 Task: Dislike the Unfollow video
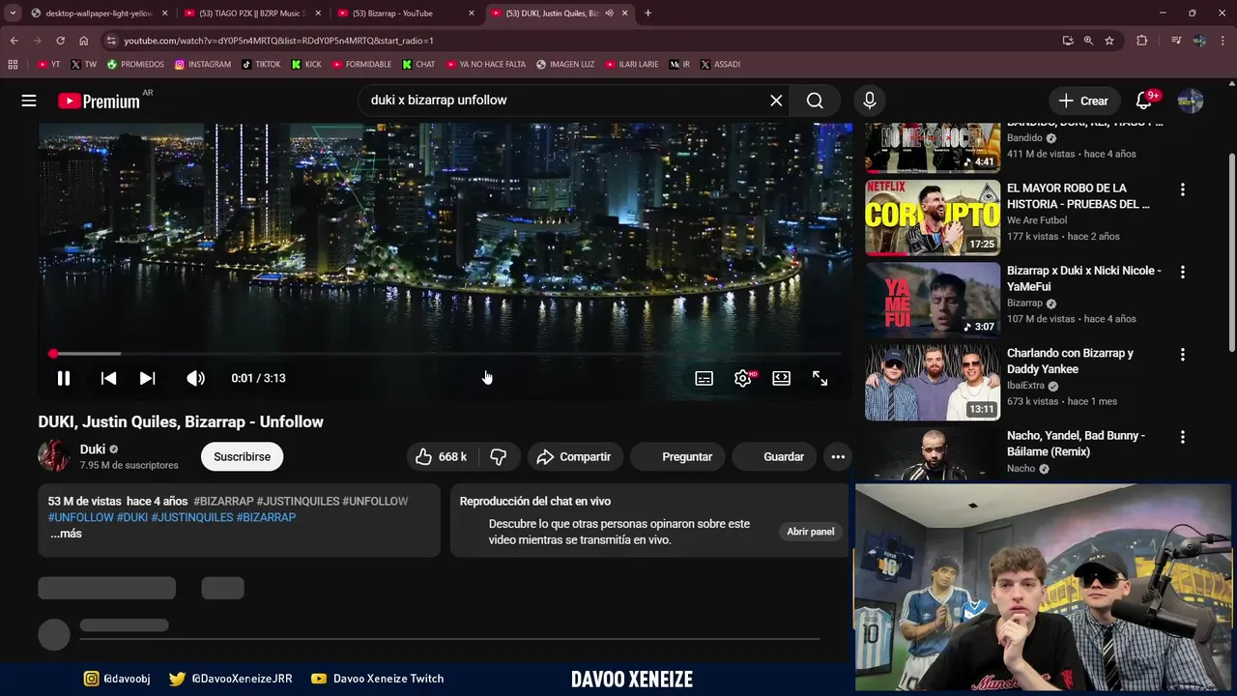(499, 456)
